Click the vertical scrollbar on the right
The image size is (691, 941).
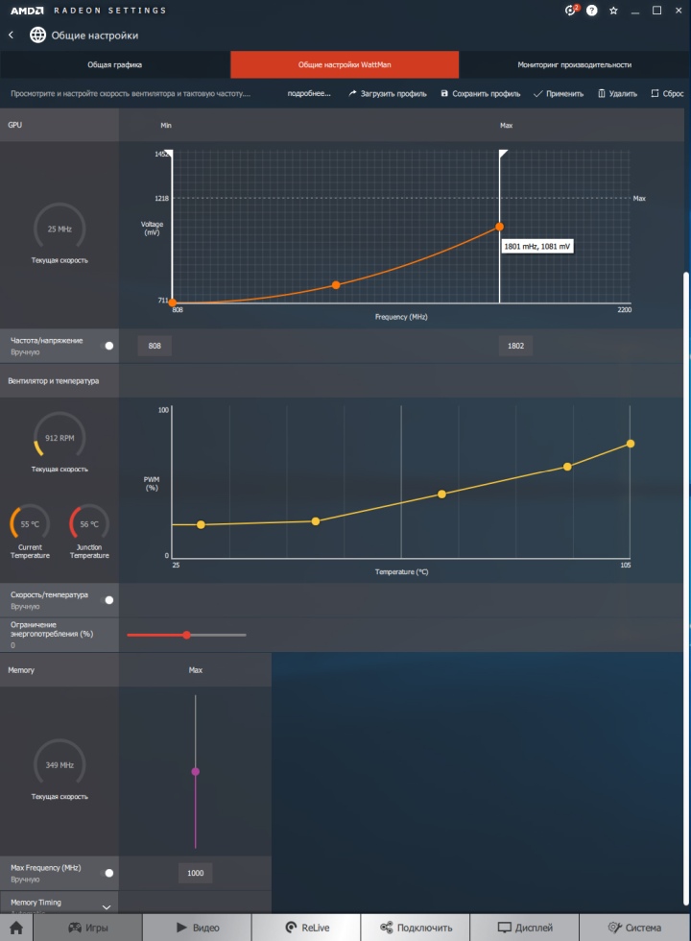(x=687, y=588)
